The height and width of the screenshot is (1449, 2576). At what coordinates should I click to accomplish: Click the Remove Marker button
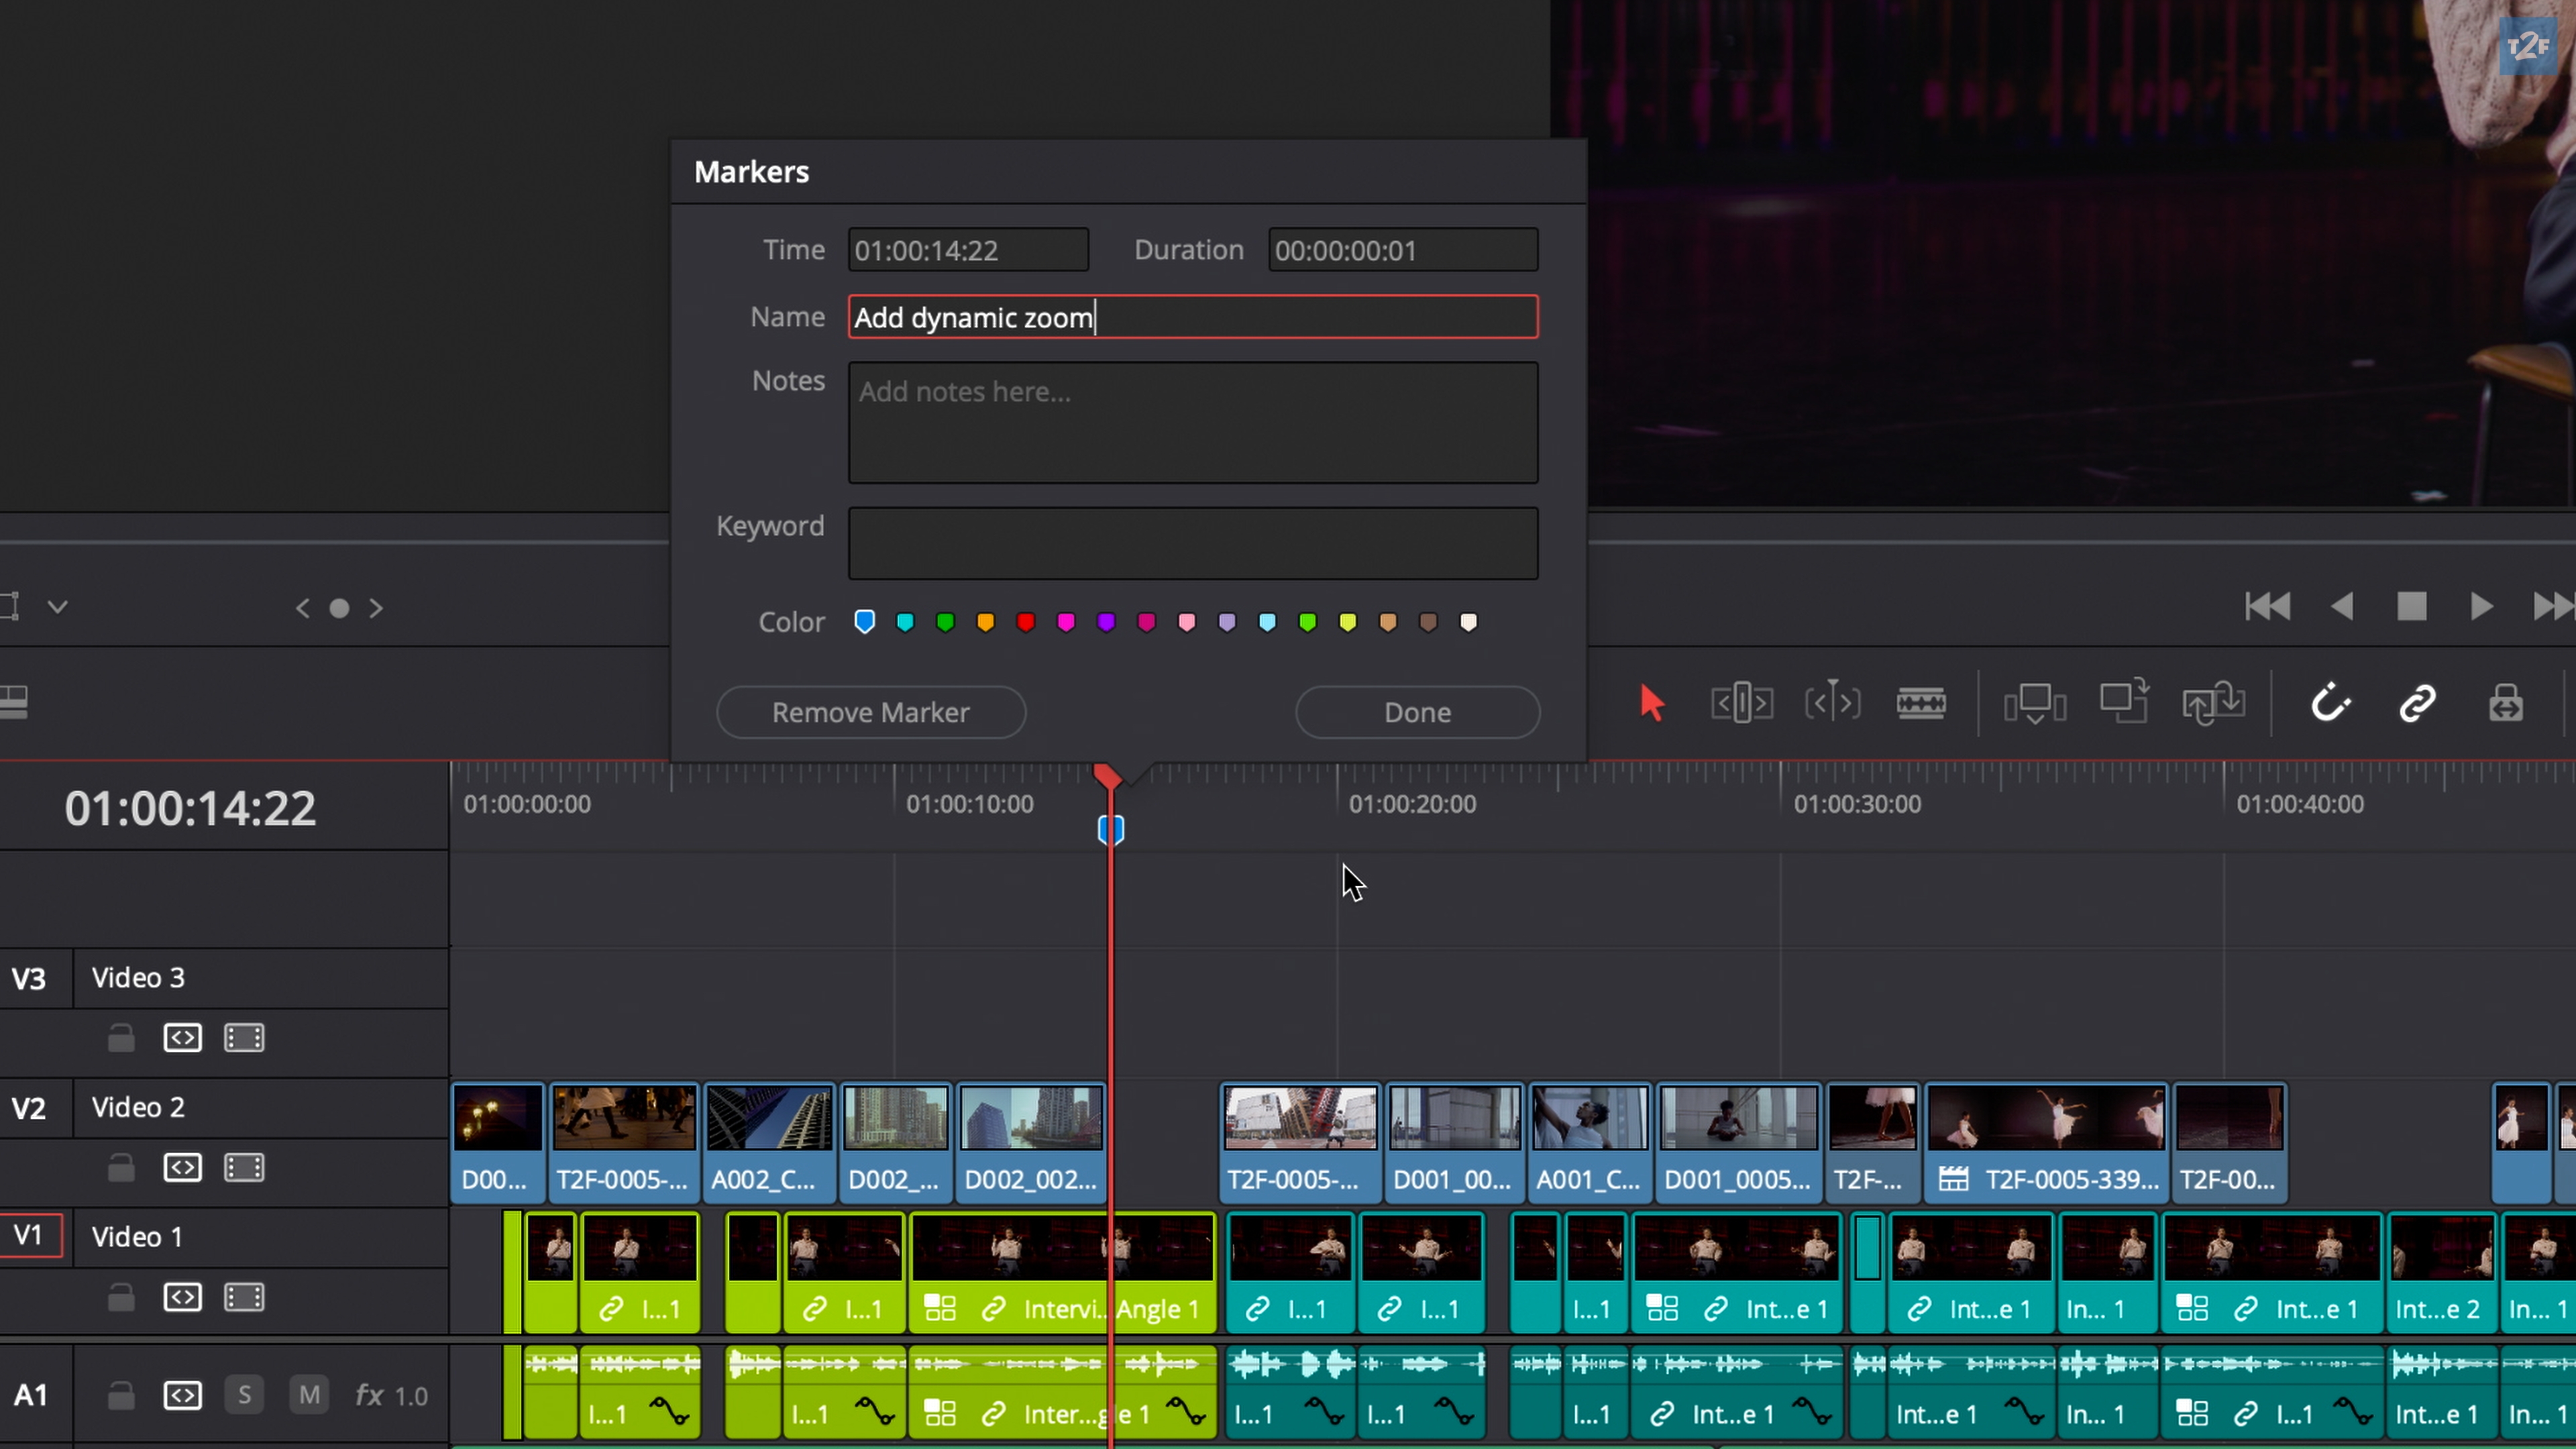(x=870, y=712)
